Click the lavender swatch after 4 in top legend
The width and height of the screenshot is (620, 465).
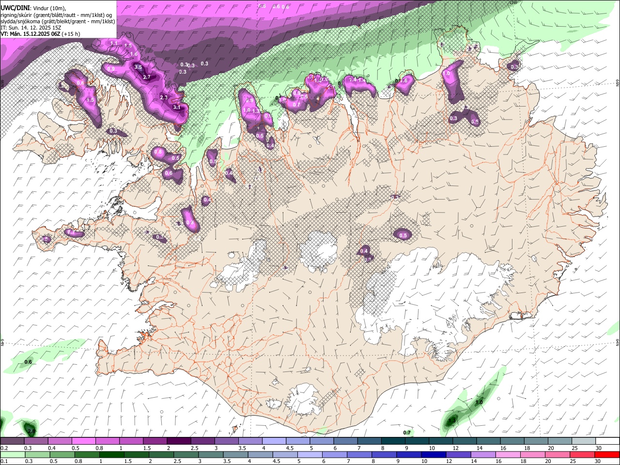click(x=274, y=441)
